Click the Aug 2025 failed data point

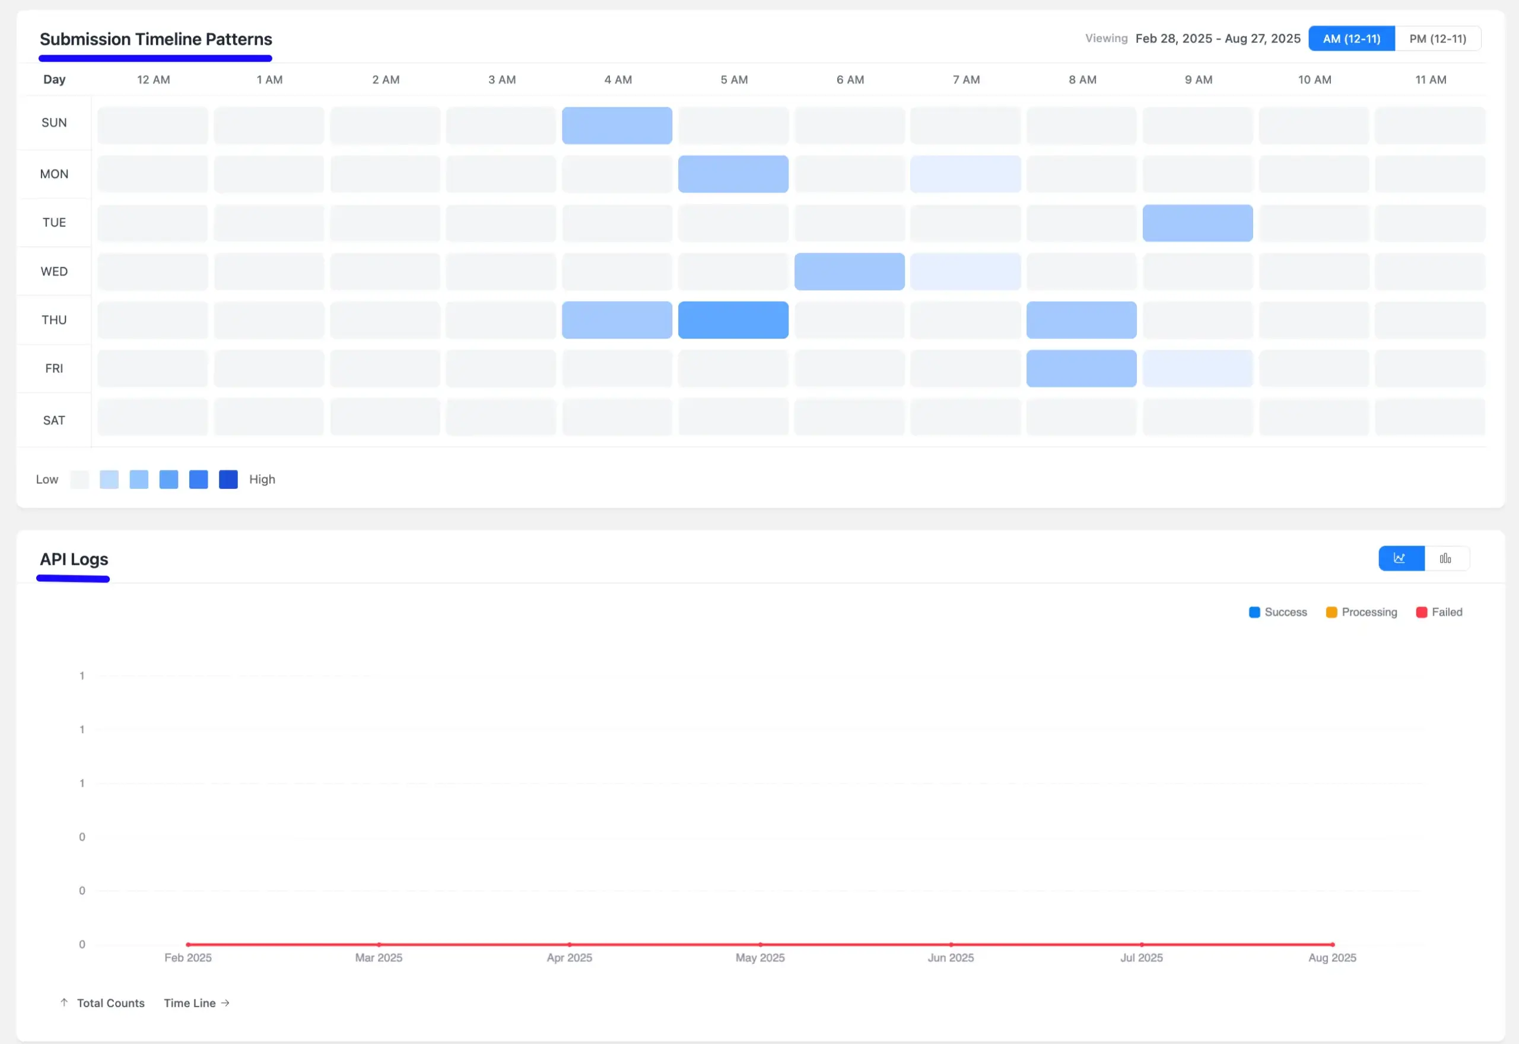(1333, 944)
